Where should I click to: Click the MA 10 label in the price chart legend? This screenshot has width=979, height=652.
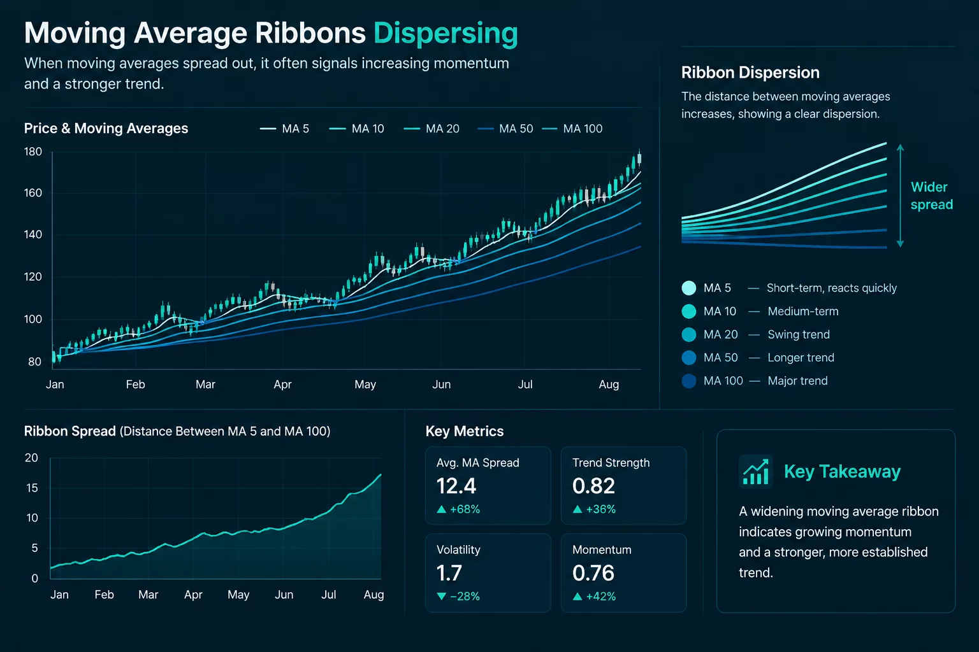click(368, 129)
